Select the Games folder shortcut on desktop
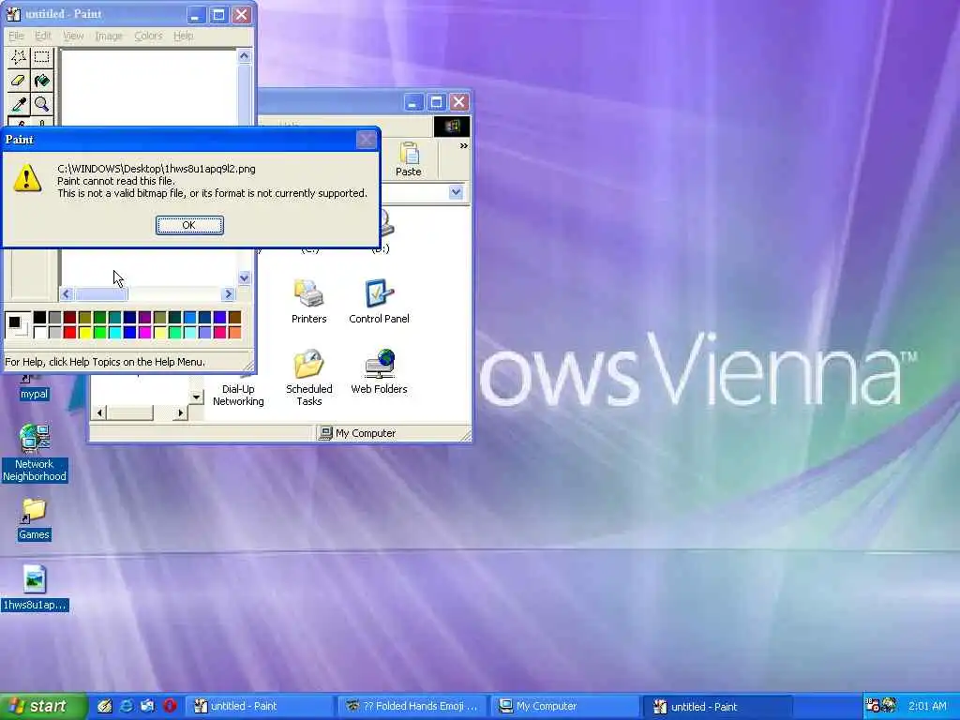This screenshot has height=720, width=960. [x=34, y=520]
